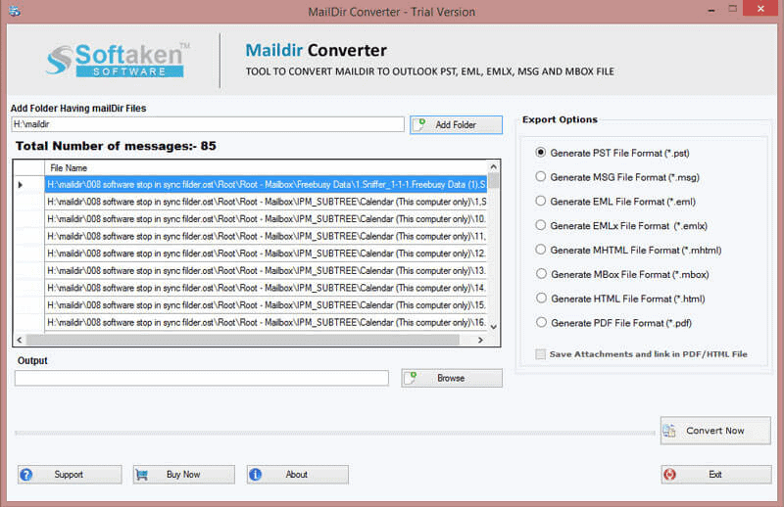Minimize the MailDir Converter window
This screenshot has height=507, width=784.
[711, 10]
